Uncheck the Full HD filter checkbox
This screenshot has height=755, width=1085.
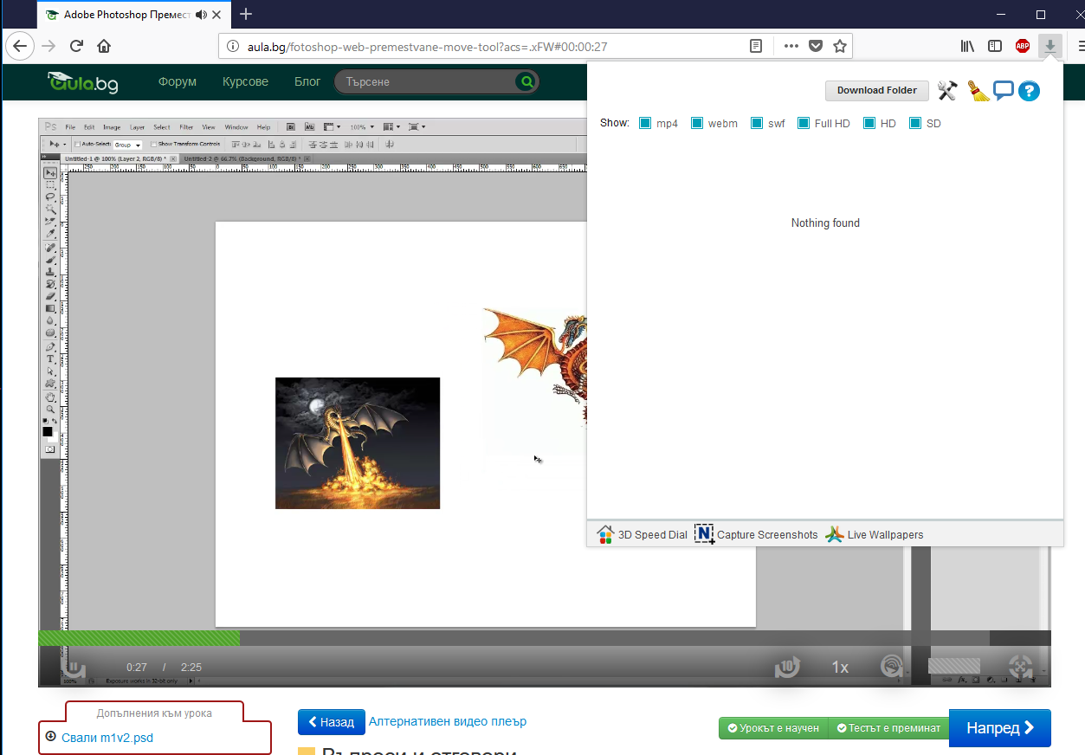click(803, 123)
